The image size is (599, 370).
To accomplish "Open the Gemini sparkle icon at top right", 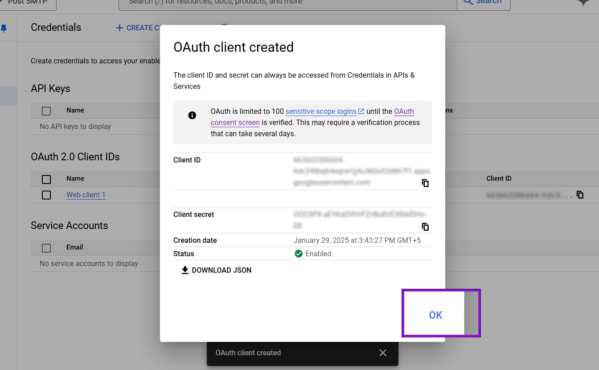I will [583, 2].
